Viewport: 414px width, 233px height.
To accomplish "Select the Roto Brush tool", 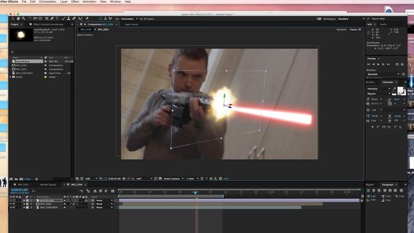I will pyautogui.click(x=80, y=19).
